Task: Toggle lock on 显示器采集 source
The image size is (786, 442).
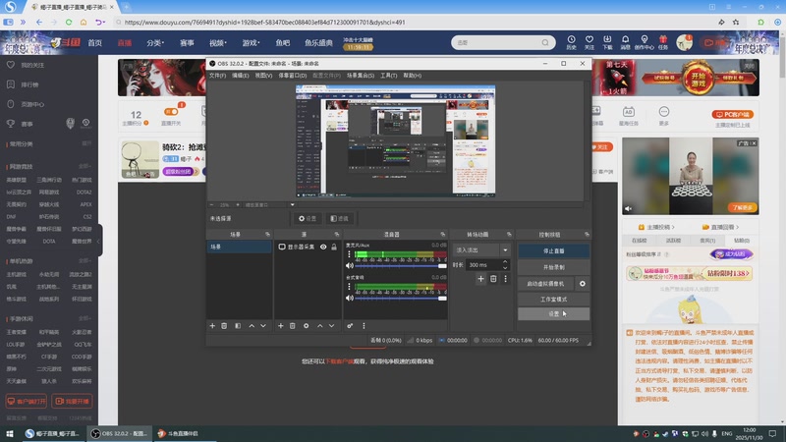Action: (334, 248)
